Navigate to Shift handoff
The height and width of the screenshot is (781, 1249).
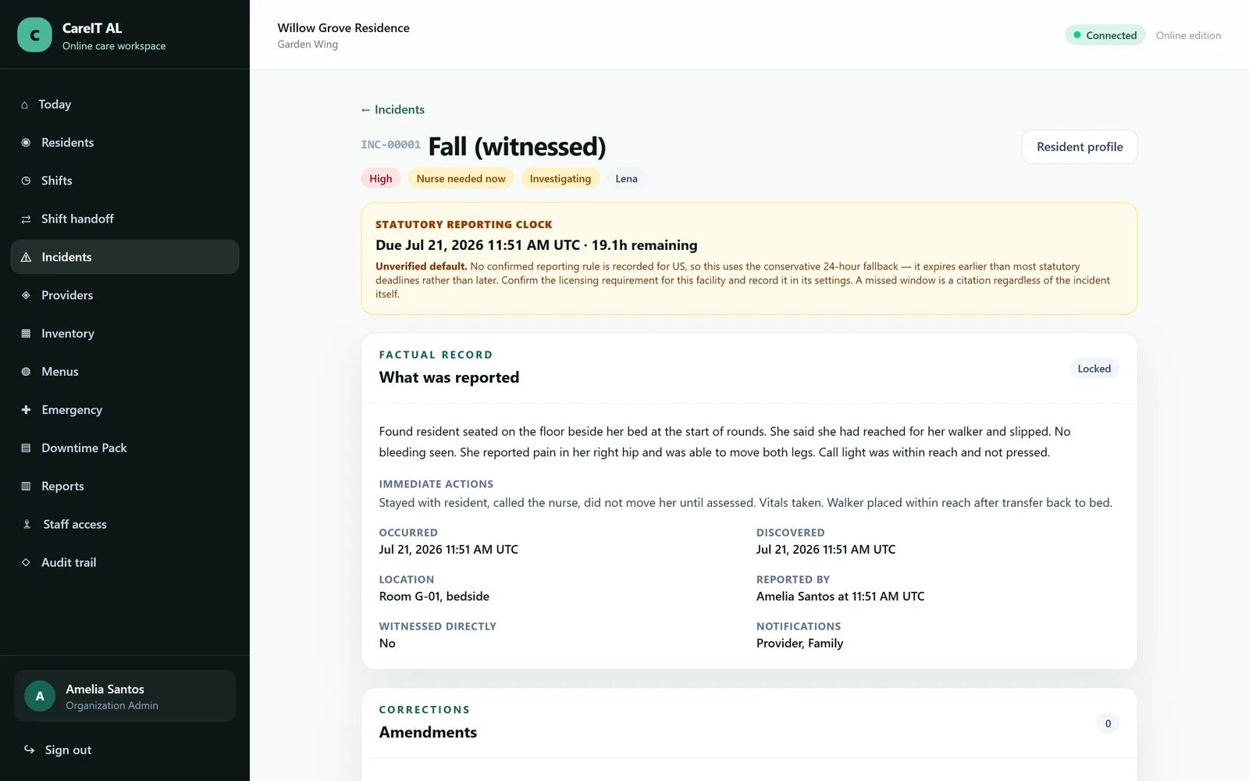point(125,219)
